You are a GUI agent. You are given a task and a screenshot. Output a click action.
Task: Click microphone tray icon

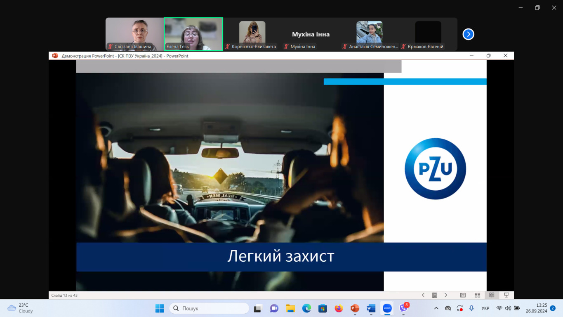point(471,308)
